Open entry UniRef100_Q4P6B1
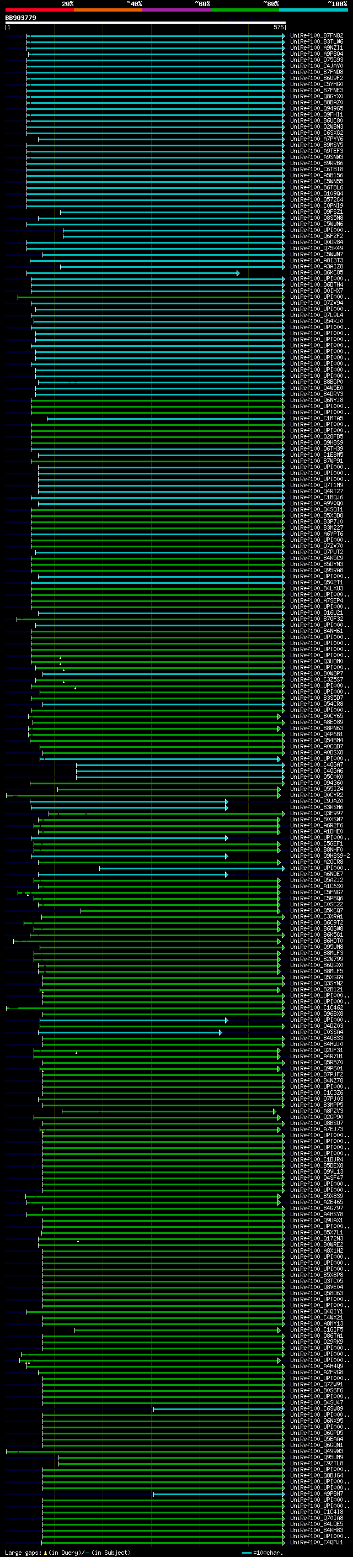 pos(317,735)
